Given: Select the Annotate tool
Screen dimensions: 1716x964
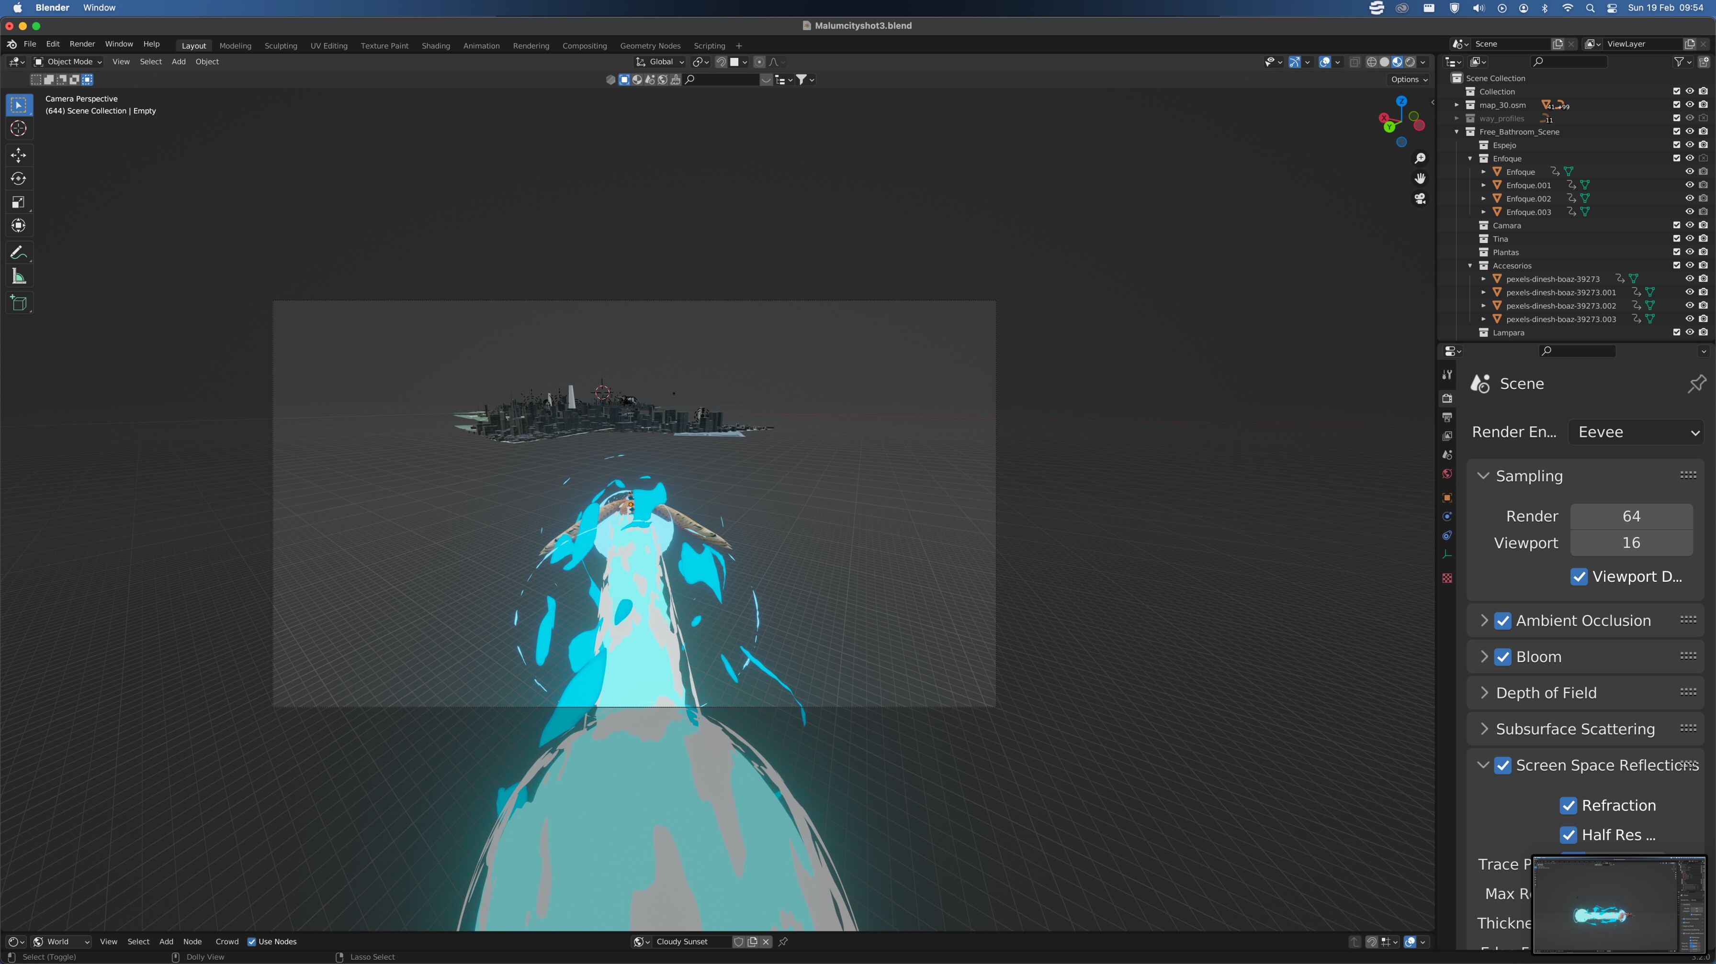Looking at the screenshot, I should (x=19, y=252).
